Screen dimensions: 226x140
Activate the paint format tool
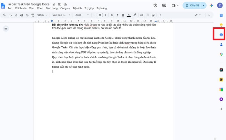(33, 15)
